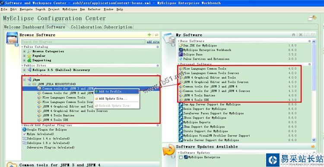Click the Eclipse Base icon

(181, 55)
